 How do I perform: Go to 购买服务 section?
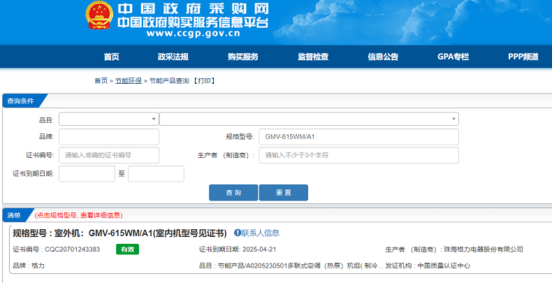(x=243, y=57)
